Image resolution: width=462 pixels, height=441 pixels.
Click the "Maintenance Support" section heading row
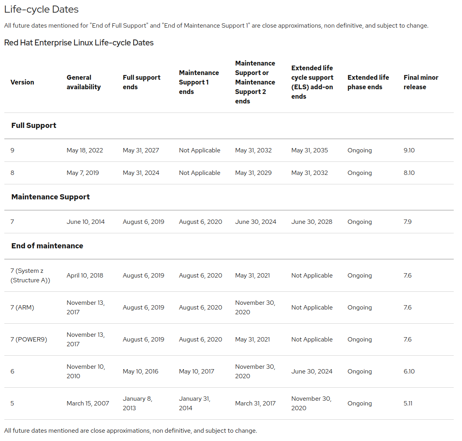coord(50,197)
